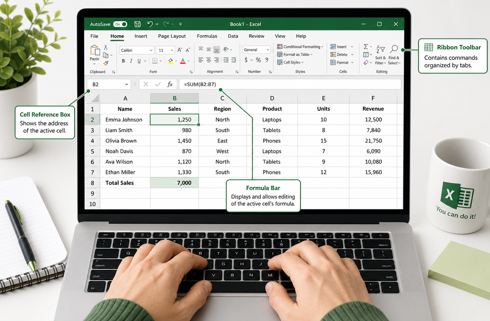Turn off the AutoSave switch
This screenshot has width=490, height=321.
120,24
